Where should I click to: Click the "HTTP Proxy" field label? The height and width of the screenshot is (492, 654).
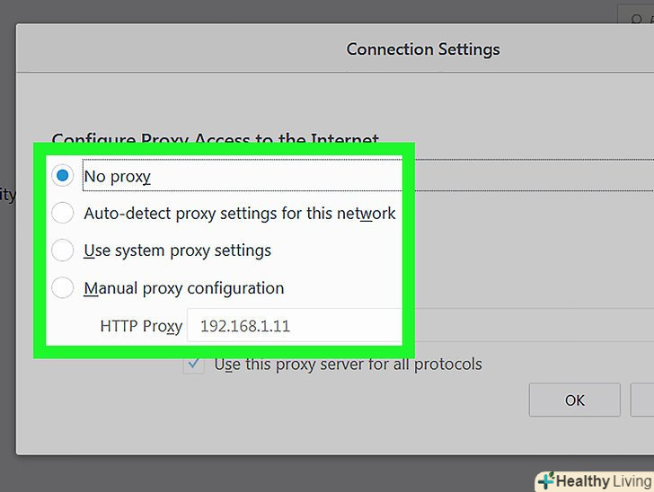[x=141, y=326]
